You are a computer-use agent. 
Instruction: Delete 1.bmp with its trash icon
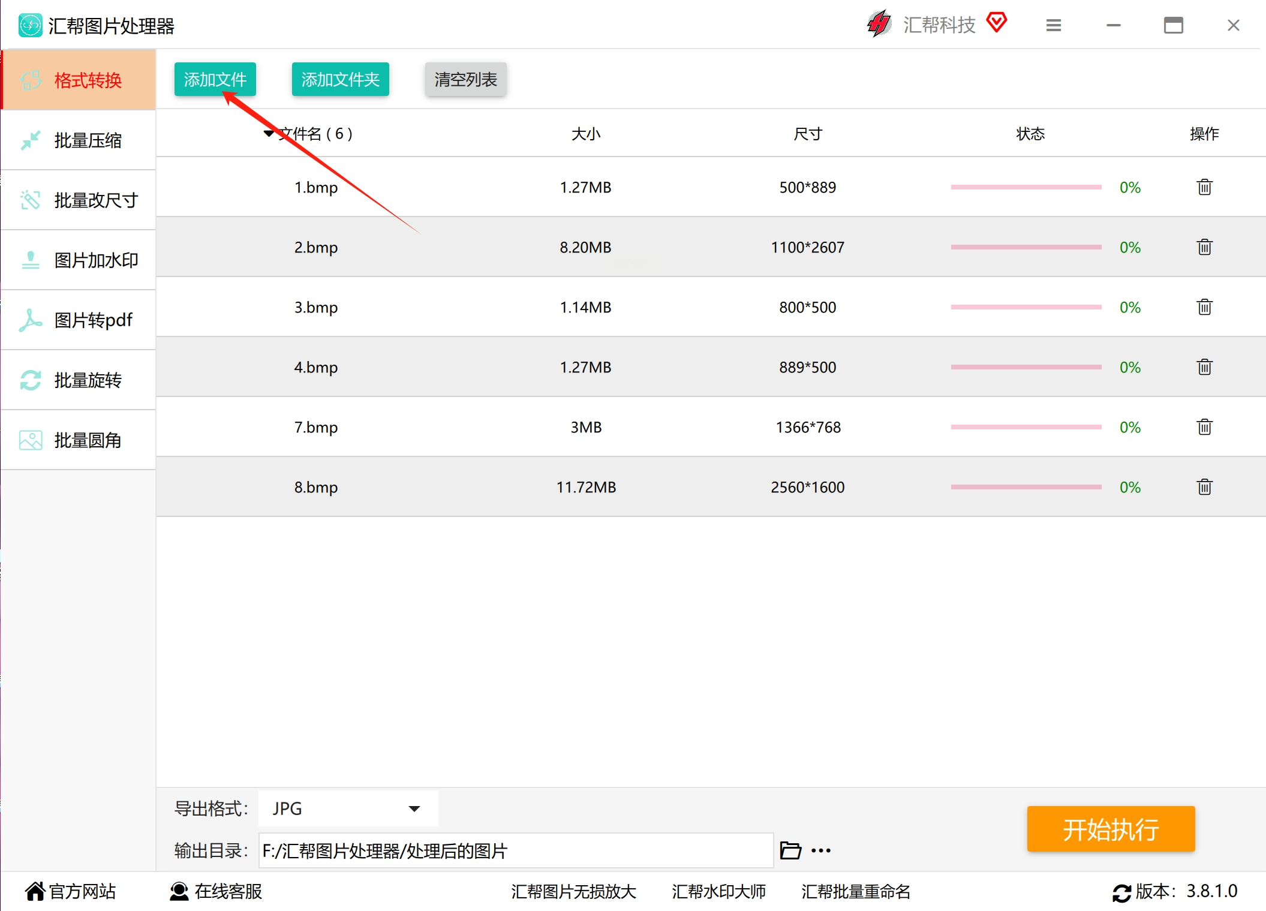tap(1204, 187)
